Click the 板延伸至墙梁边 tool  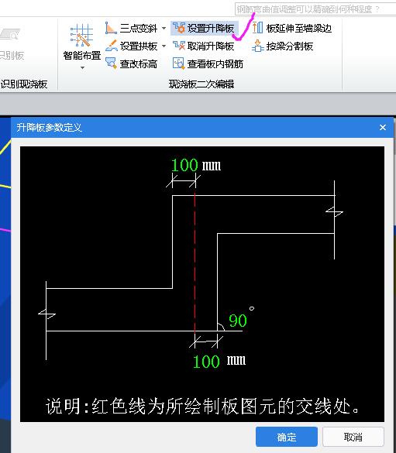(x=291, y=29)
